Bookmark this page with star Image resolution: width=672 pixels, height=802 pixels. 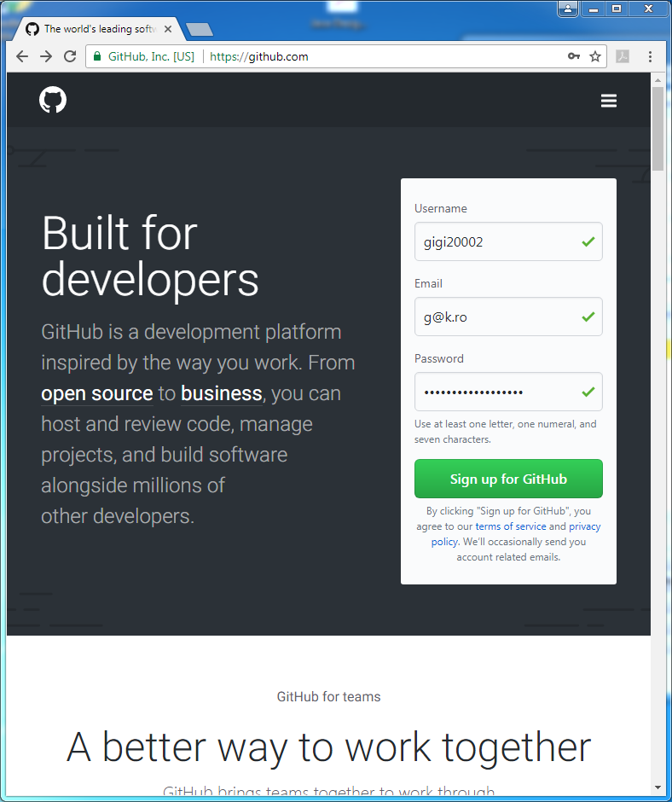[x=594, y=56]
